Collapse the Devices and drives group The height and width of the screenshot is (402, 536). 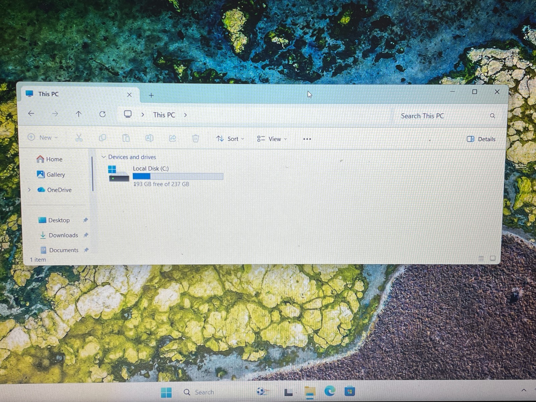coord(104,157)
